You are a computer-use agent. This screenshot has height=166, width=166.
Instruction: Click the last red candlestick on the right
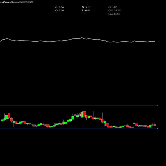(155, 125)
